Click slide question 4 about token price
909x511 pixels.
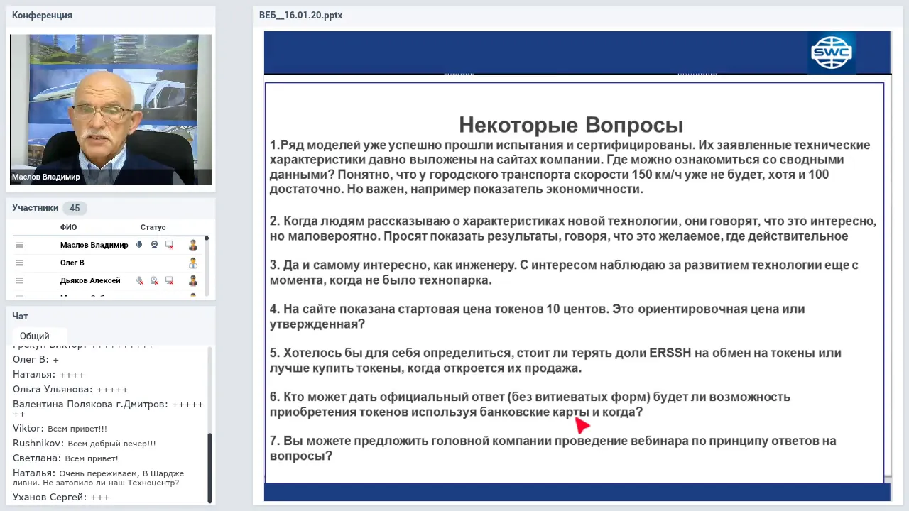click(538, 317)
